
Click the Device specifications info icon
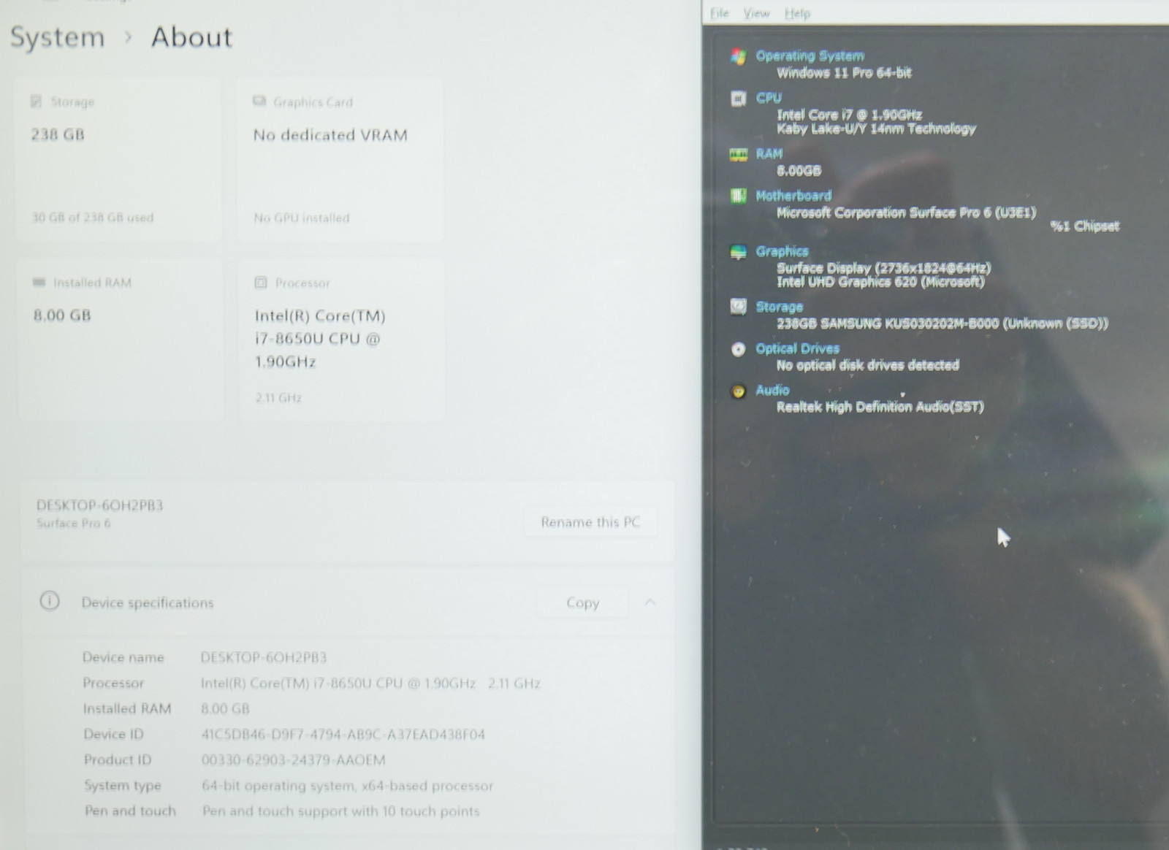(x=49, y=602)
